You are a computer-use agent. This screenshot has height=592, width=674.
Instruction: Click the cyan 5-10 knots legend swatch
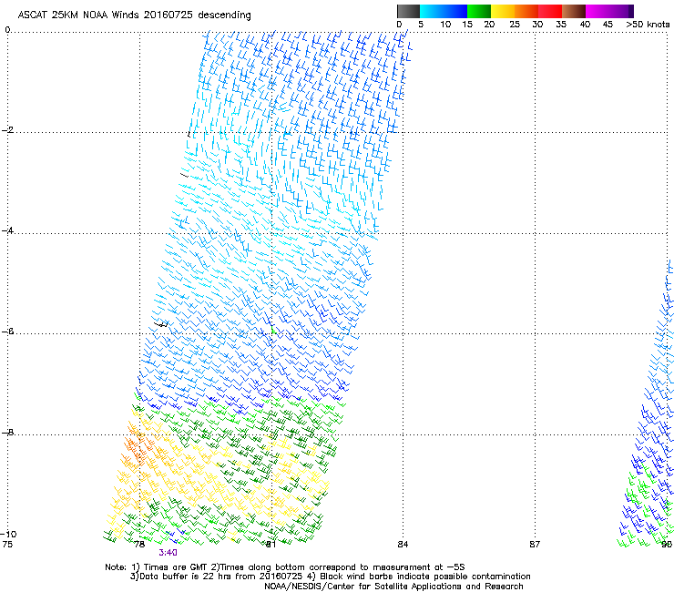[432, 11]
